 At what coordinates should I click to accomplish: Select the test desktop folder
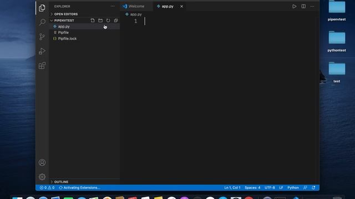pos(337,72)
